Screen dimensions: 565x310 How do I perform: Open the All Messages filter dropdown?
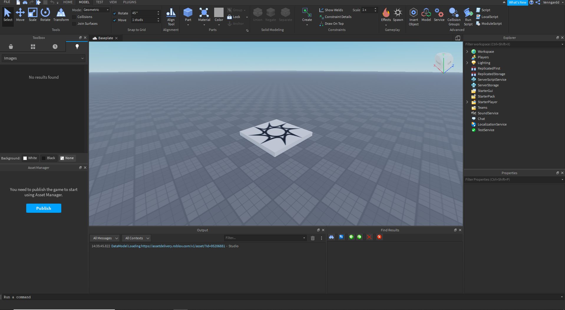[104, 238]
